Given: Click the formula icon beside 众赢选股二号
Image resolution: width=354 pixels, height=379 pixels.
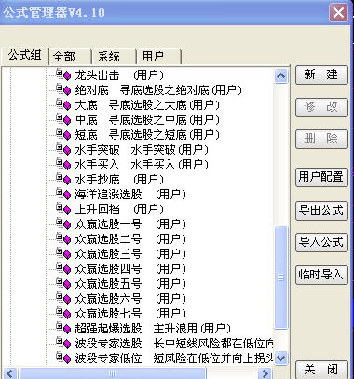Looking at the screenshot, I should click(x=63, y=238).
